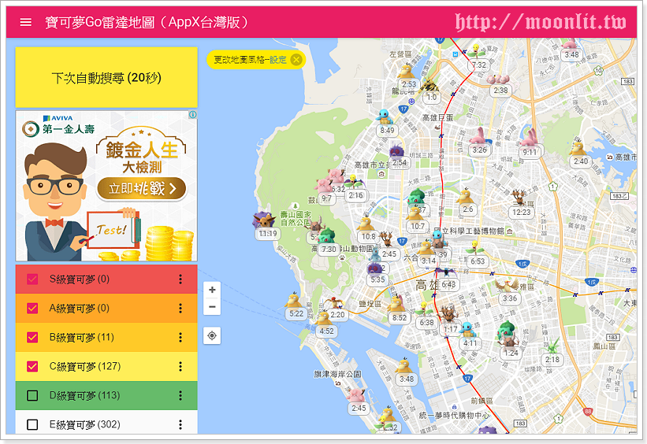
Task: Click the Slowpoke marker with timer 9:11
Action: point(529,139)
